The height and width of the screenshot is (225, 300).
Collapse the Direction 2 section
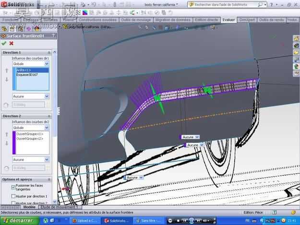[x=49, y=116]
